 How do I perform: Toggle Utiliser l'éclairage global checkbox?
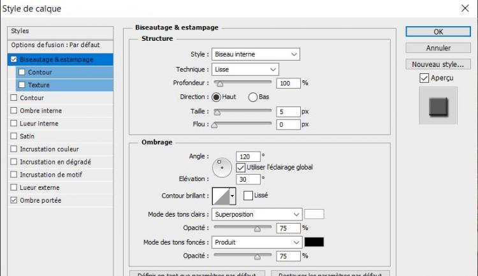(x=241, y=167)
